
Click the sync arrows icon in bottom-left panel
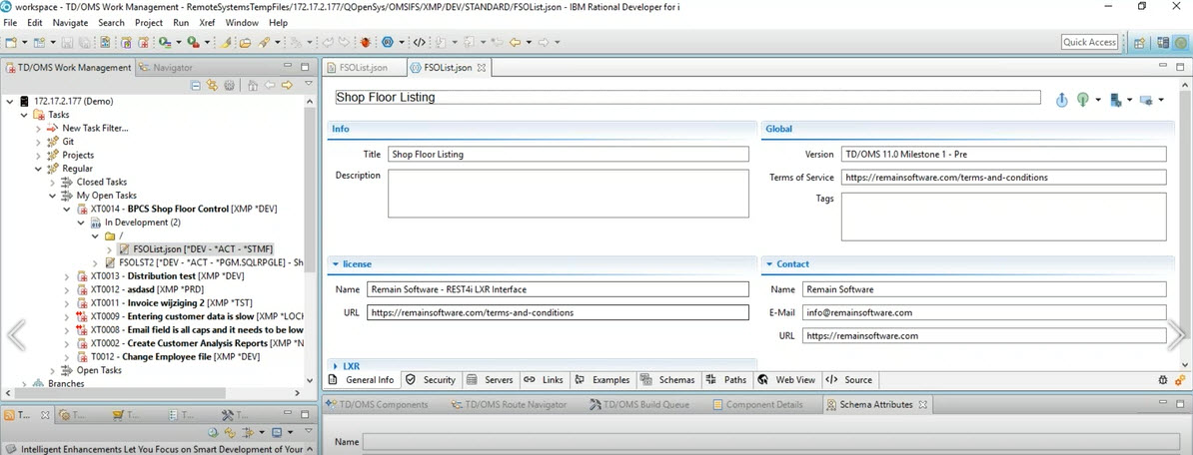pos(230,432)
